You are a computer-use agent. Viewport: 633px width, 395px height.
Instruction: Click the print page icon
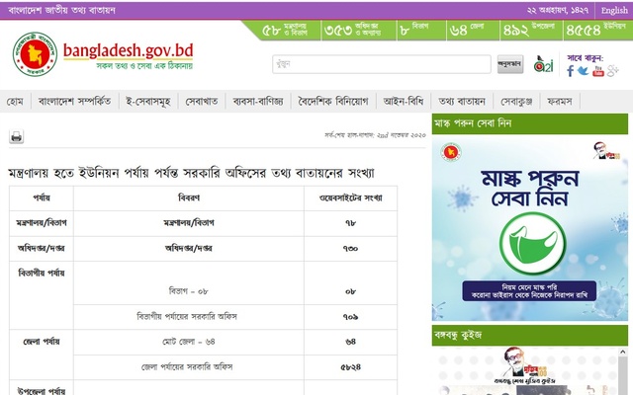coord(16,137)
